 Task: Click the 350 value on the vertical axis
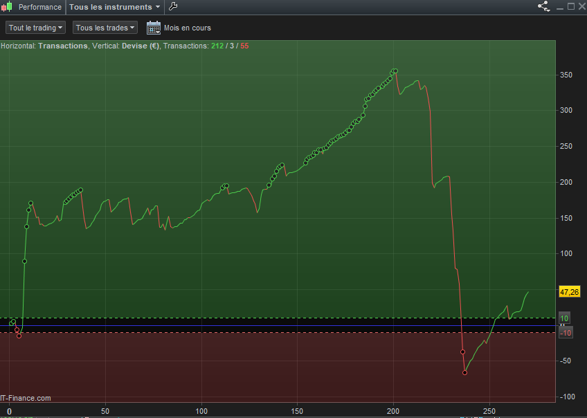coord(566,75)
